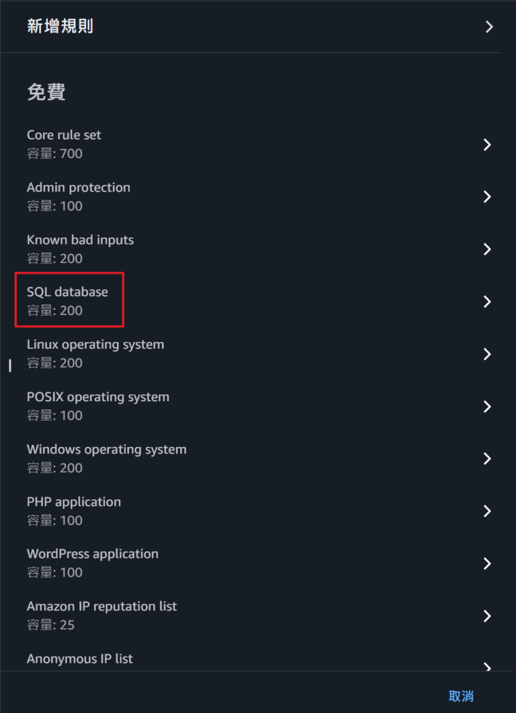The image size is (516, 713).
Task: Click PHP application chevron arrow
Action: pos(487,511)
